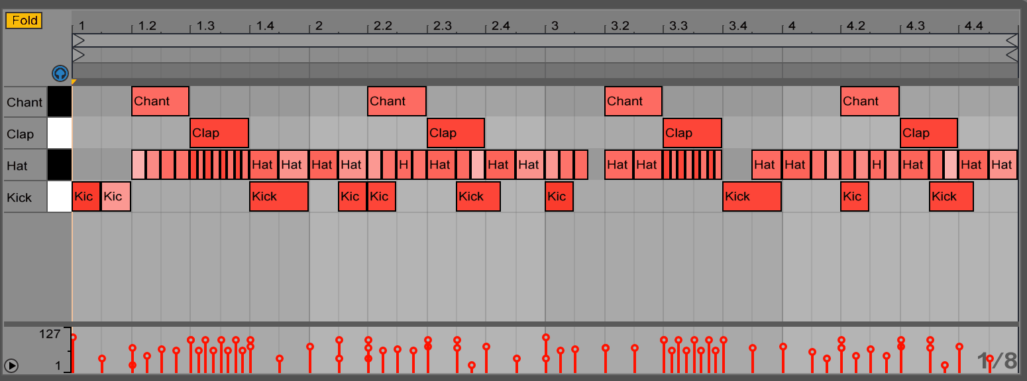Select the Clap note starting at 1.3
The height and width of the screenshot is (381, 1027).
point(219,133)
